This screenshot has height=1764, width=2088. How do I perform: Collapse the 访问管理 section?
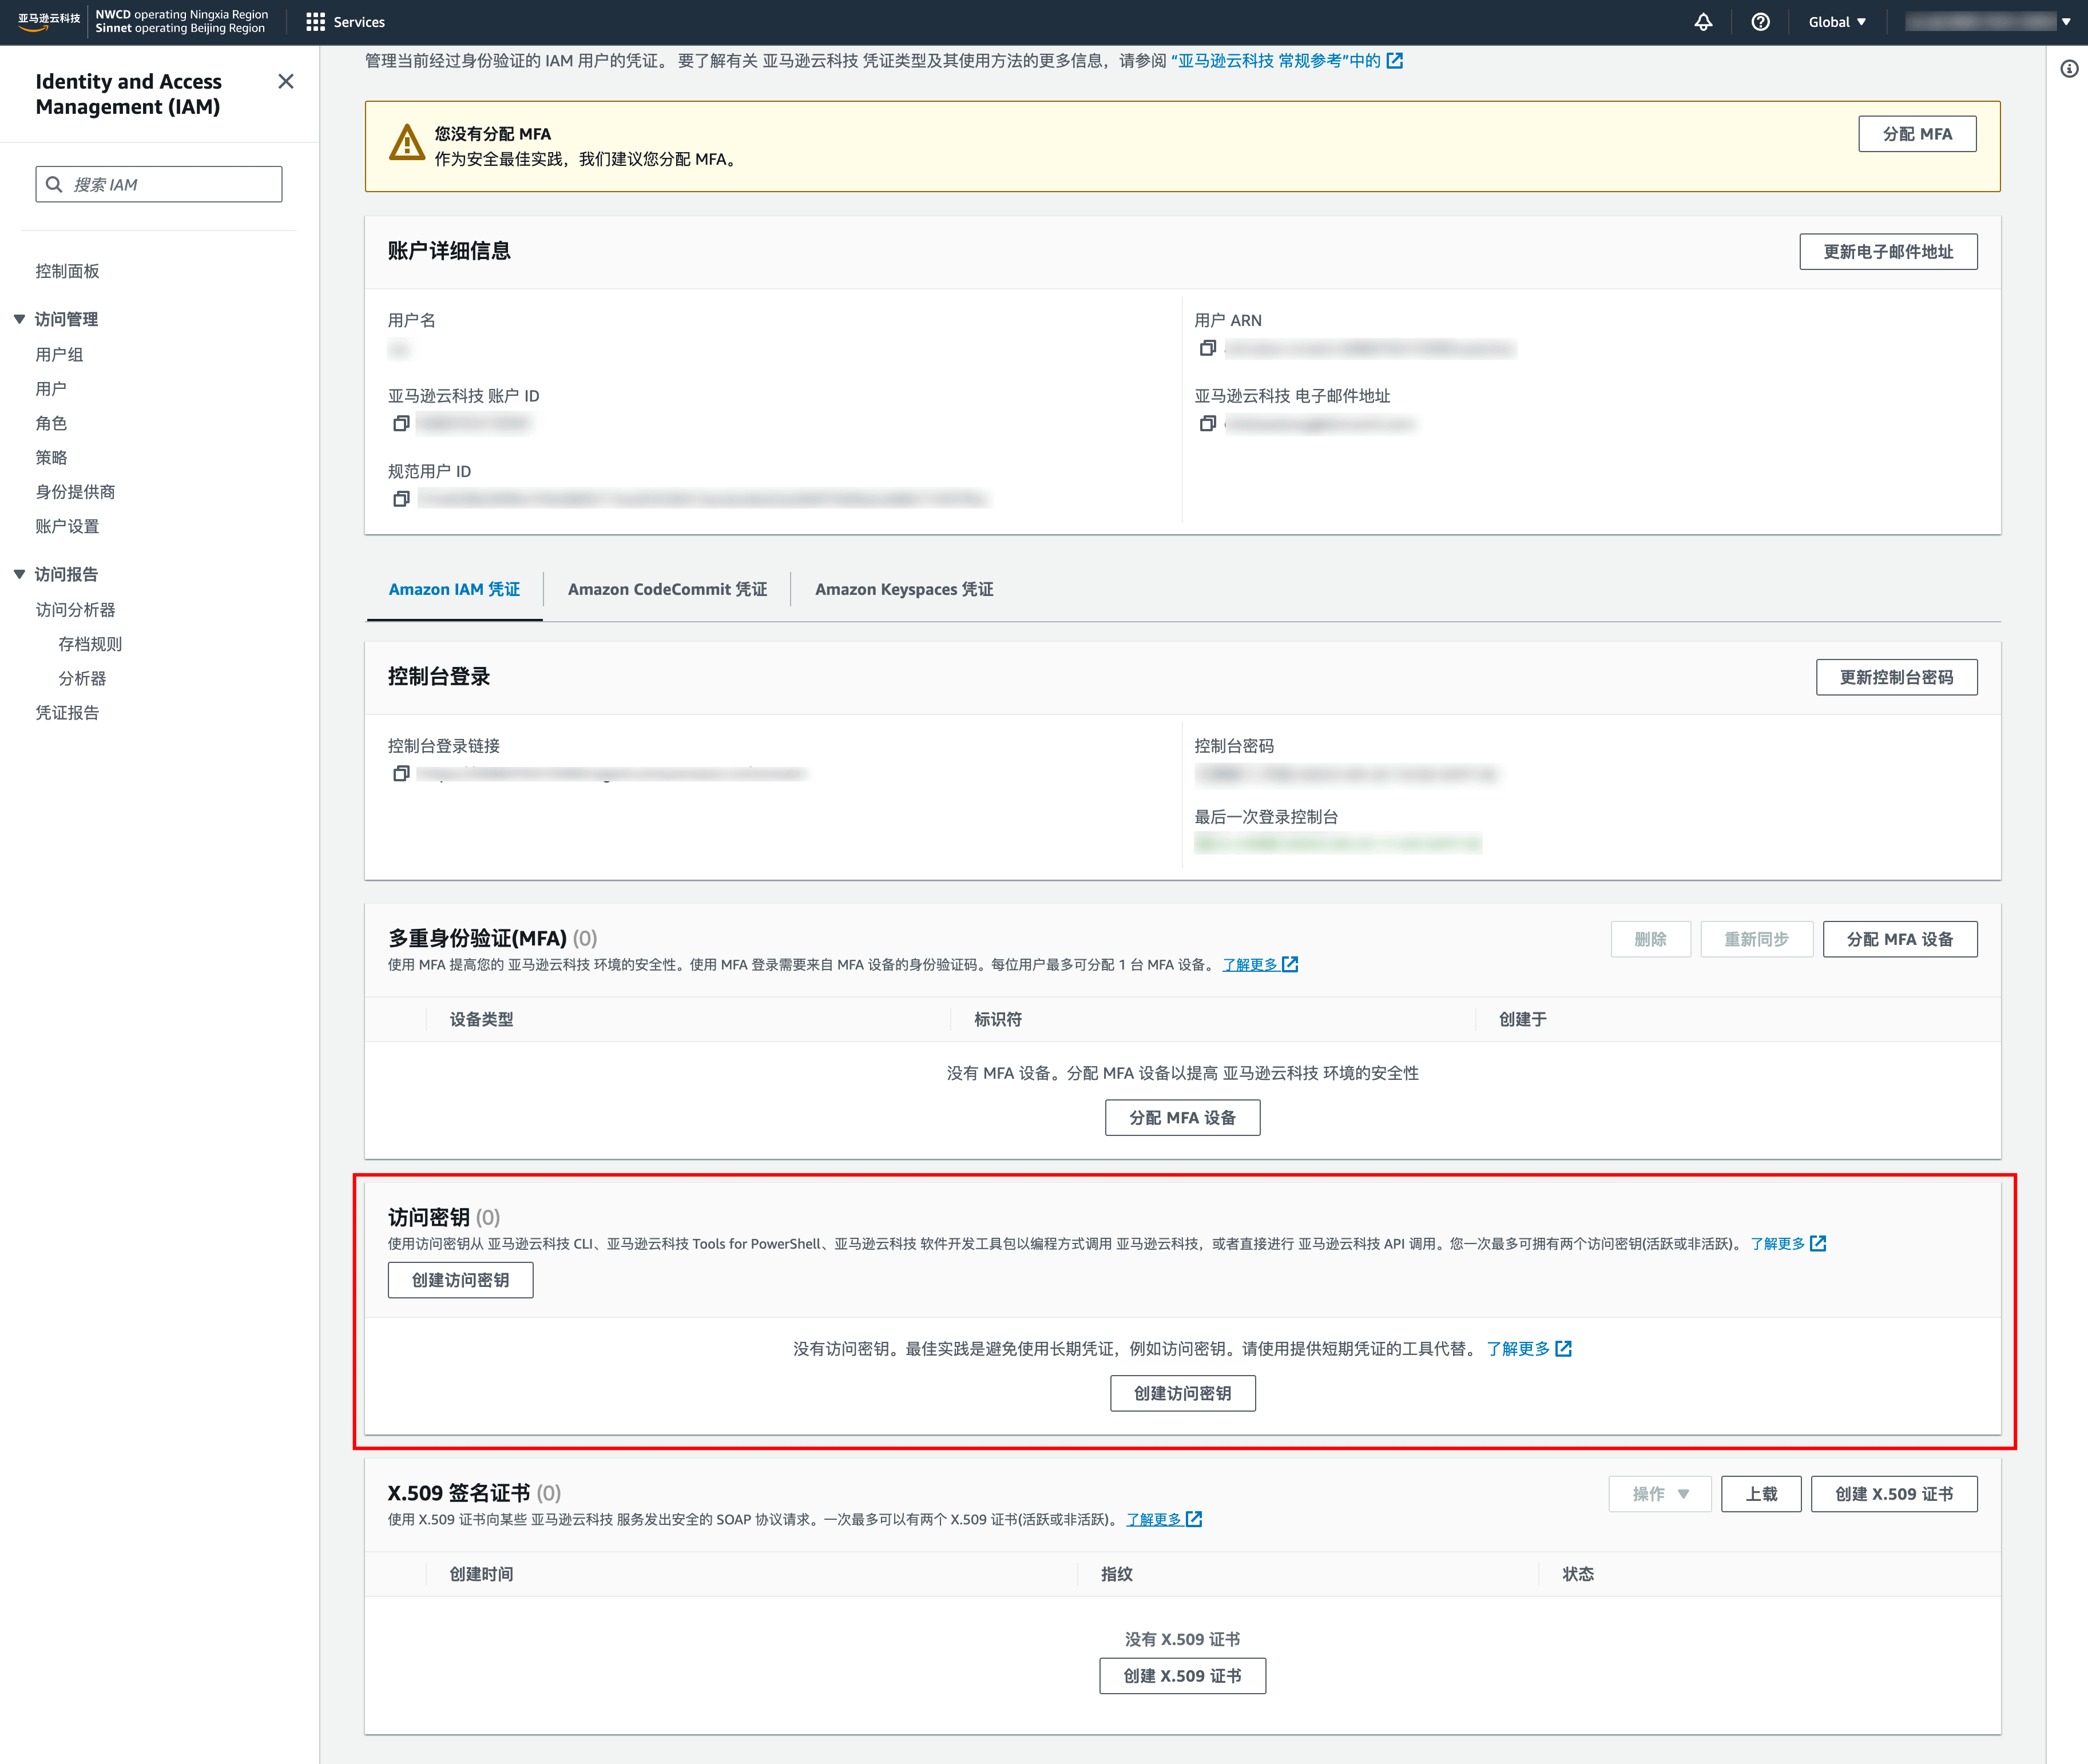click(x=19, y=319)
